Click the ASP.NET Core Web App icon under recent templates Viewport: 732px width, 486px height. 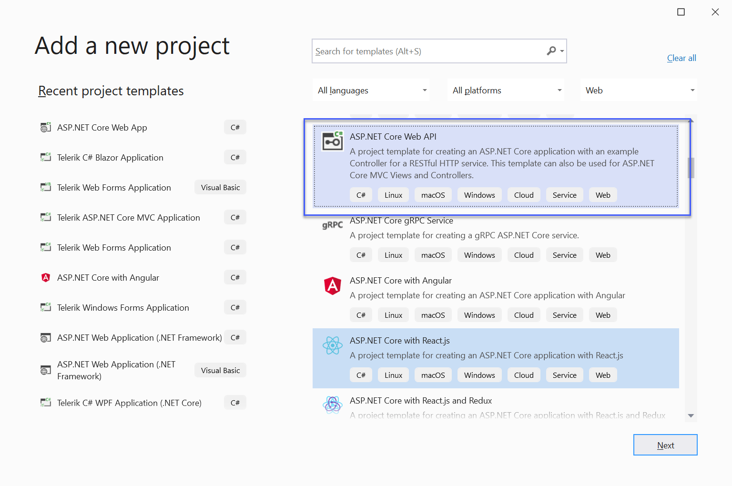(x=45, y=127)
